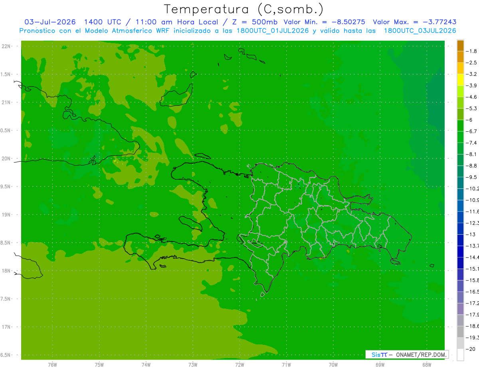The height and width of the screenshot is (370, 479).
Task: Click the -3.9 colorbar label
Action: [471, 85]
